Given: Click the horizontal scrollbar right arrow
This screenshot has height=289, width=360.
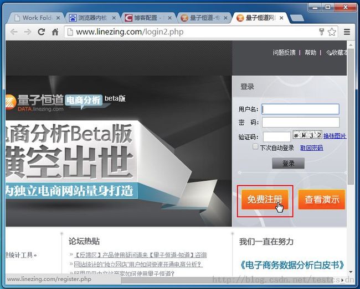Looking at the screenshot, I should tap(342, 280).
